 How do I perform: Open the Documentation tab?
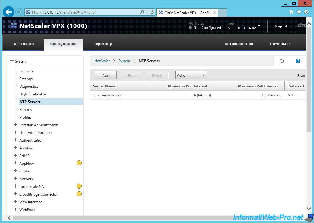[x=239, y=44]
